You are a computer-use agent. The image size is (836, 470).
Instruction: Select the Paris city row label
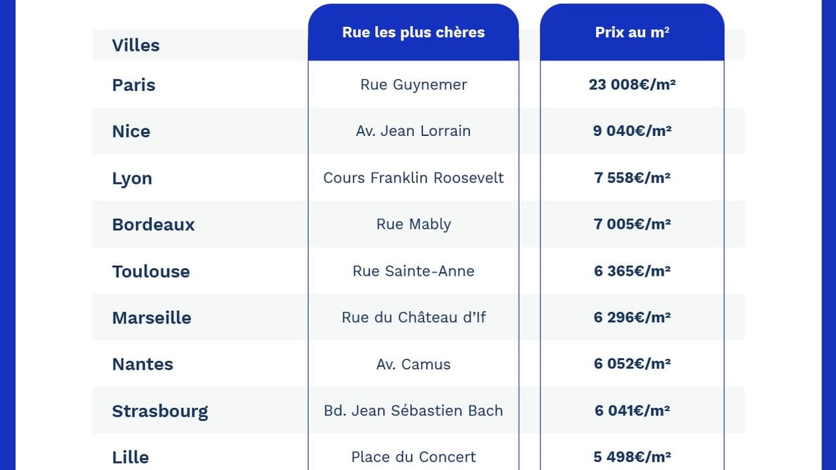[134, 85]
